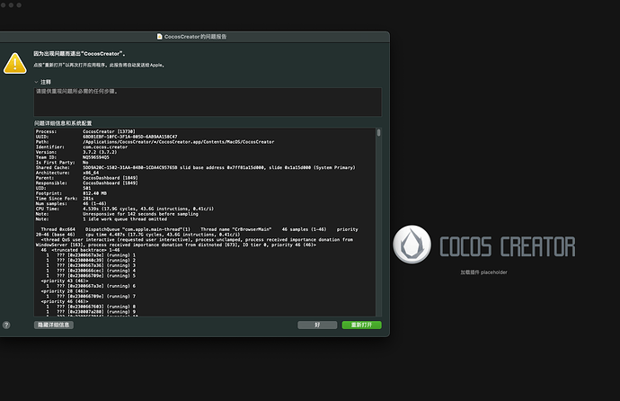
Task: Click the 问题详细信息和系统配置 heading
Action: pyautogui.click(x=63, y=123)
